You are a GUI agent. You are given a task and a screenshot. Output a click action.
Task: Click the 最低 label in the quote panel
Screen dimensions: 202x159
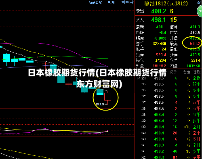coord(174,49)
